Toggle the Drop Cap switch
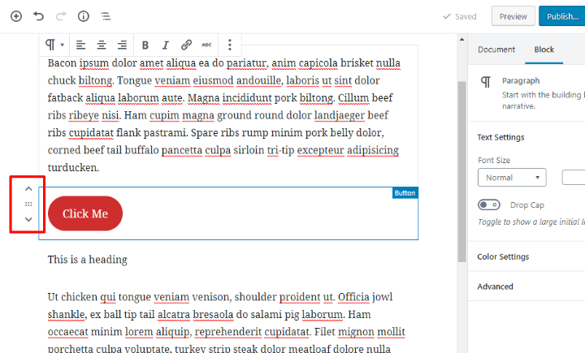This screenshot has width=585, height=353. (489, 204)
